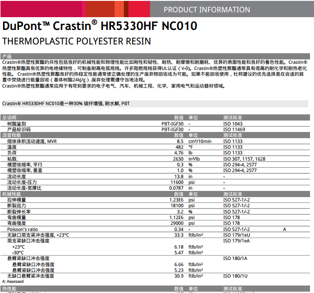Click the Izod notched value 6.66
This screenshot has width=314, height=293.
[179, 264]
